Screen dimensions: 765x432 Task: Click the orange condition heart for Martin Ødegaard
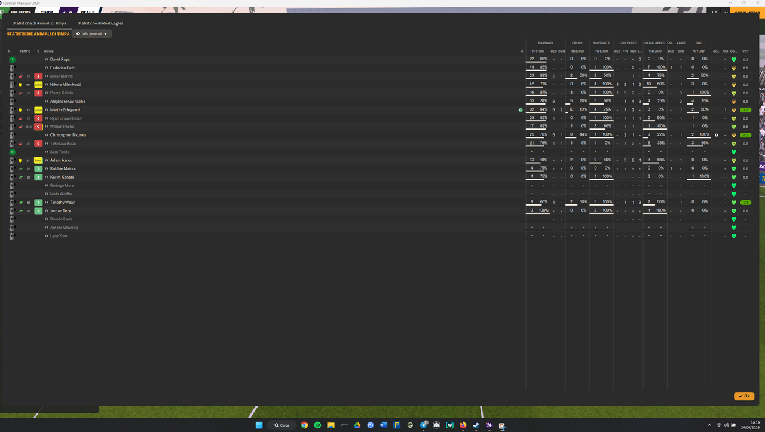click(733, 110)
